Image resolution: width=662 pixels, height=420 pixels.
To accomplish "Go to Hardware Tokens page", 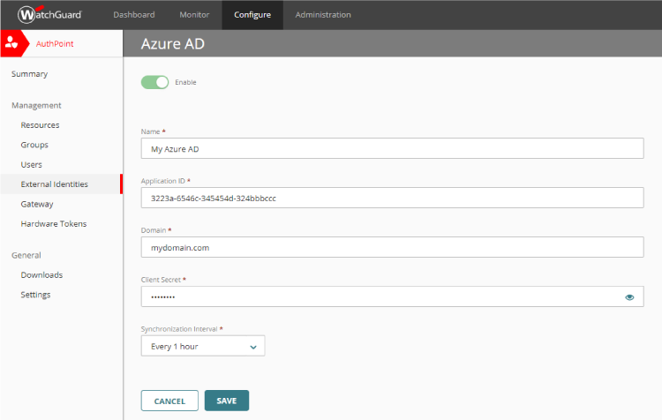I will [x=54, y=224].
